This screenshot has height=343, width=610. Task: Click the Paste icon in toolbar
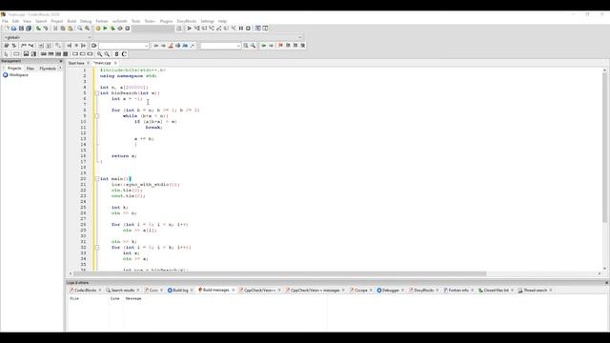tap(70, 29)
